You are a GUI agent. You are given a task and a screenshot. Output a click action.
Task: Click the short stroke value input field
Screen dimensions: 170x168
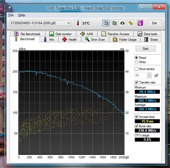pos(141,75)
